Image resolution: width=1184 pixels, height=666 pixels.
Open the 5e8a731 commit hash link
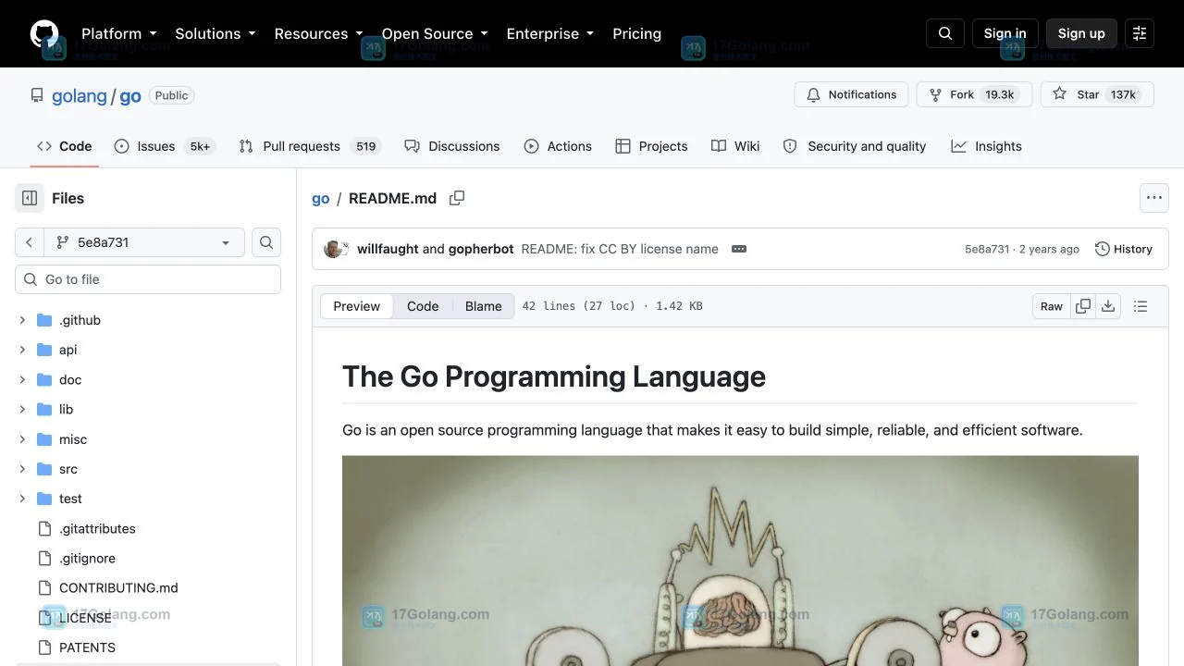coord(987,249)
